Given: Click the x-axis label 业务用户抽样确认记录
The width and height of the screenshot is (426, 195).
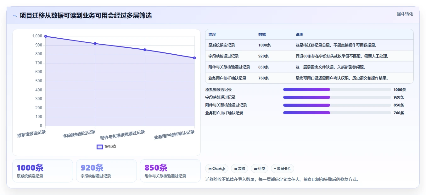Looking at the screenshot, I should [174, 135].
